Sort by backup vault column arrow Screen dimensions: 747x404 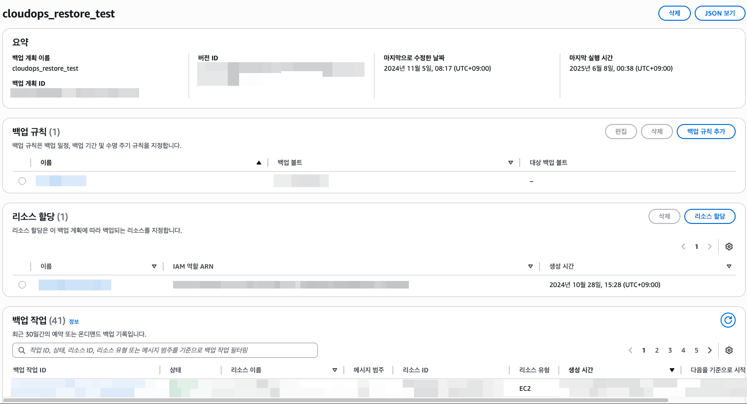pyautogui.click(x=510, y=163)
